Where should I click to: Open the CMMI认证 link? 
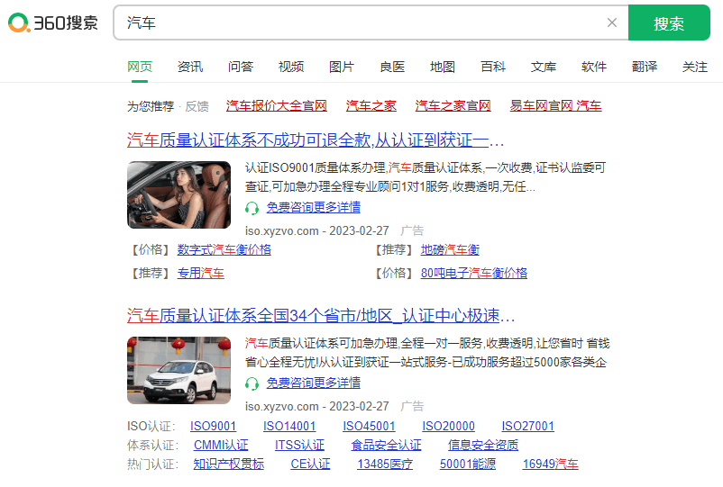click(221, 445)
